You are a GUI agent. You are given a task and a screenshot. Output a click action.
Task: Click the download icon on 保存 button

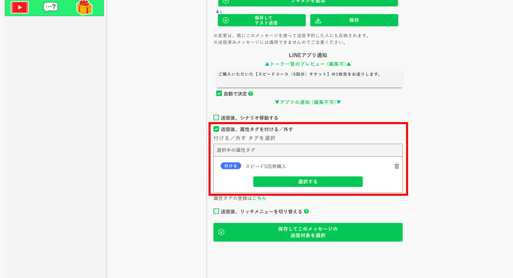tap(318, 20)
